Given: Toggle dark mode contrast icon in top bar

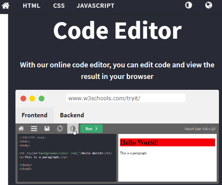Looking at the screenshot, I should coord(188,5).
